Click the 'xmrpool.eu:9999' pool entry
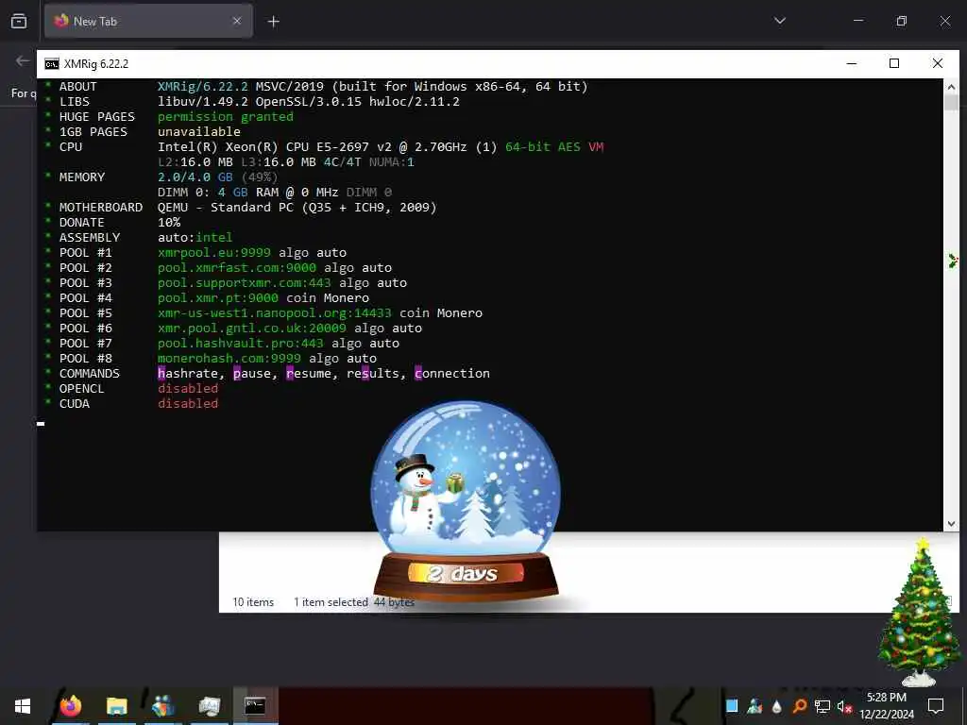 (214, 253)
